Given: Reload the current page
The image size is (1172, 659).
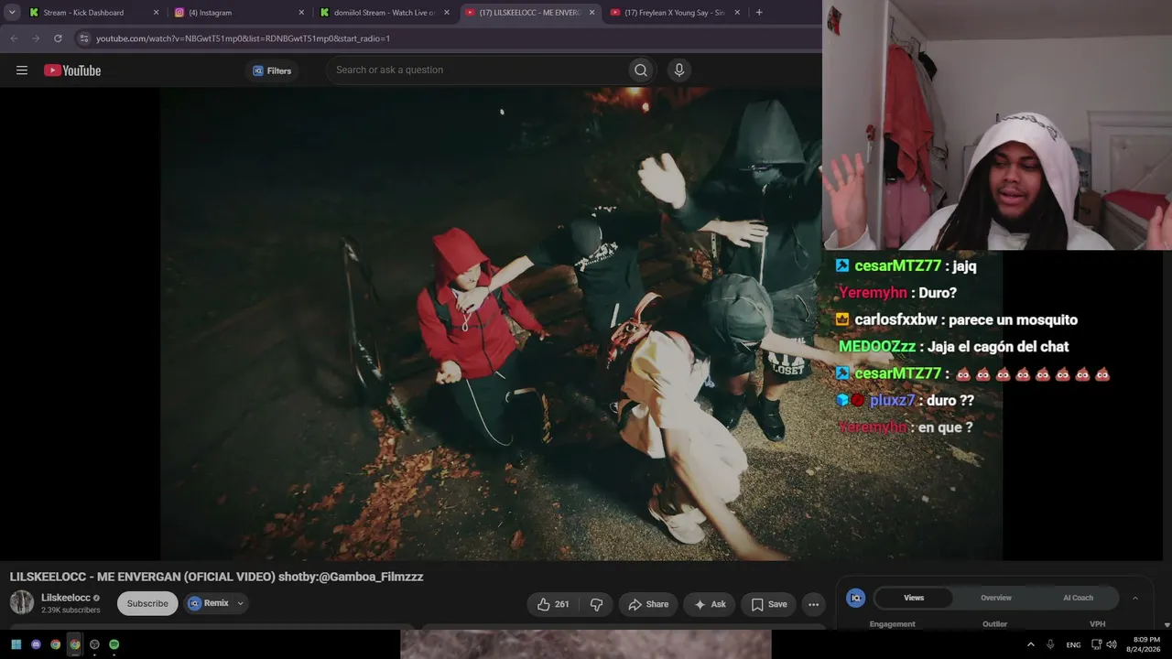Looking at the screenshot, I should pyautogui.click(x=58, y=38).
